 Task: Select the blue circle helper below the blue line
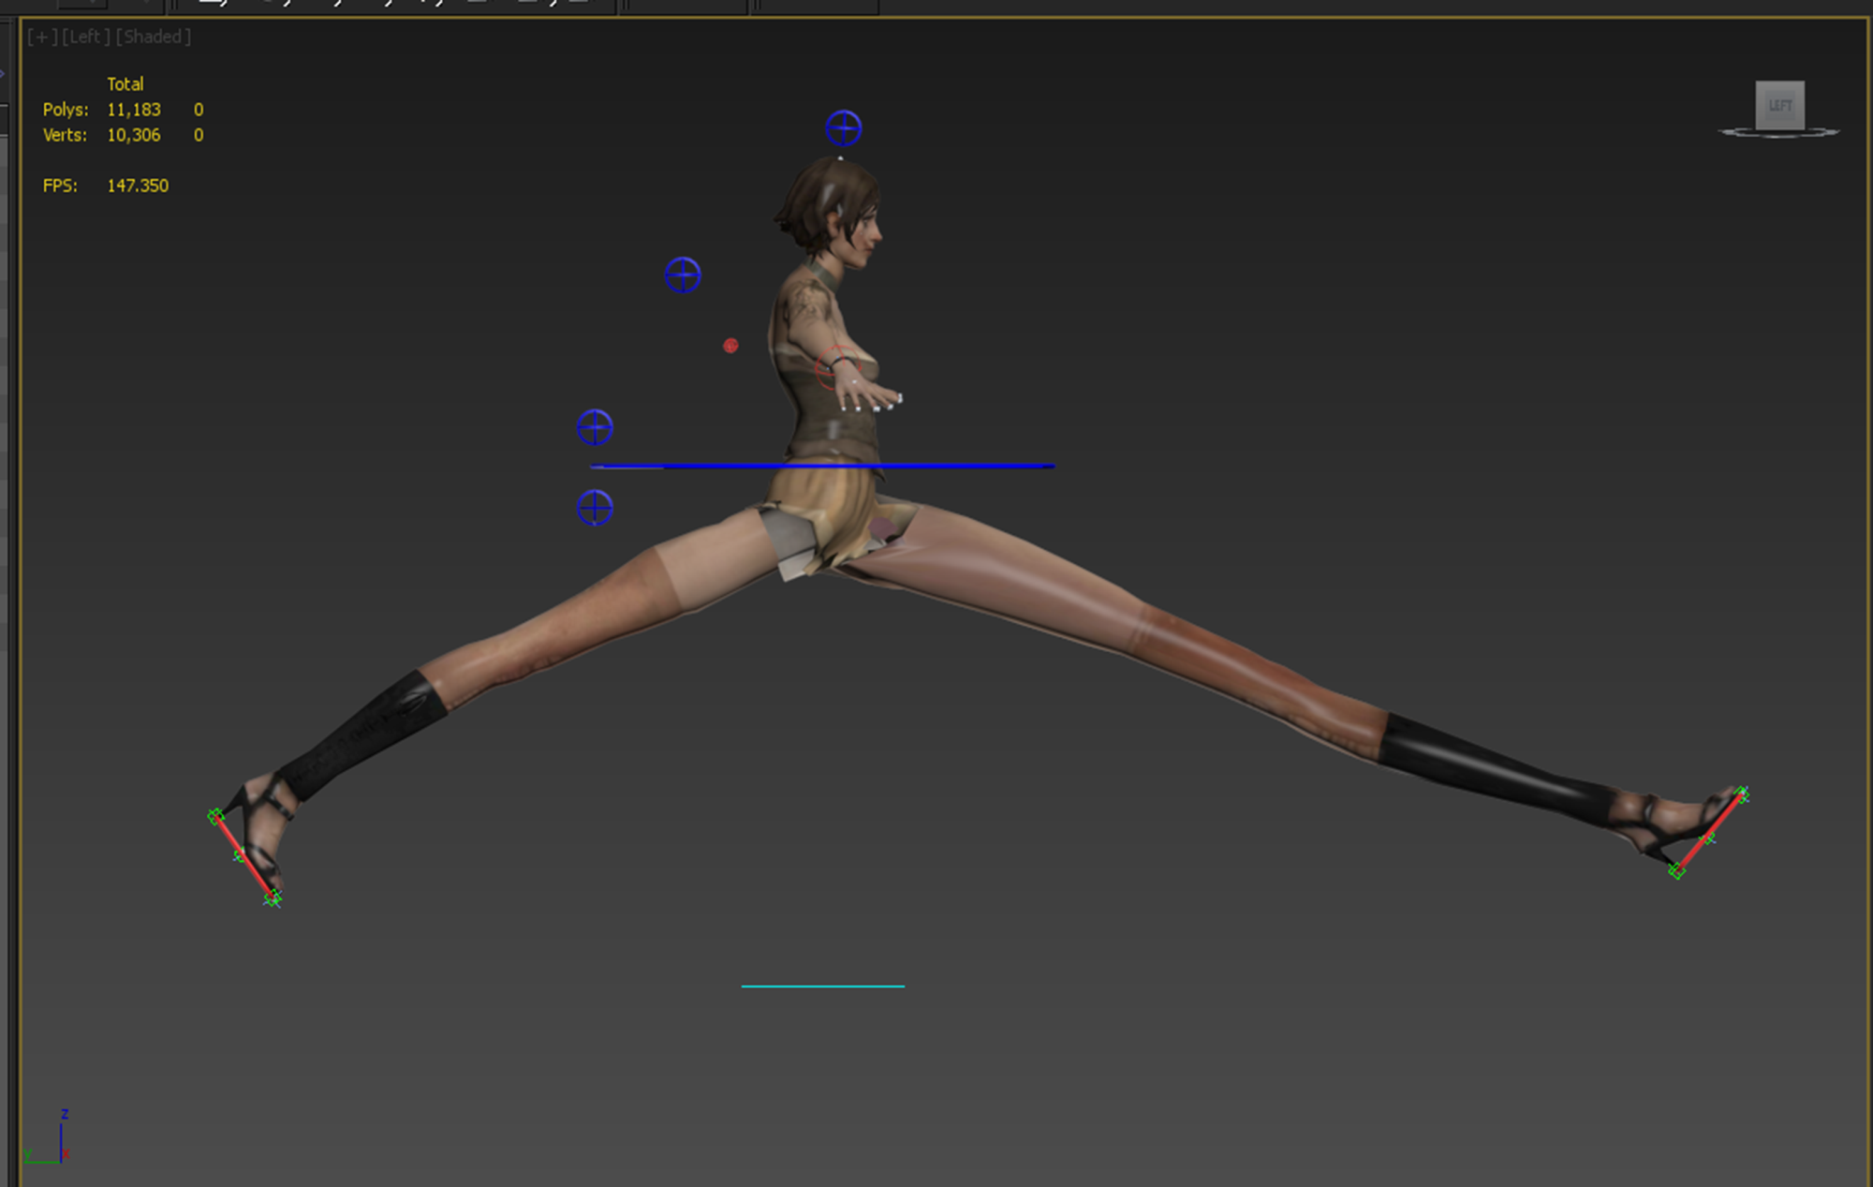click(595, 508)
